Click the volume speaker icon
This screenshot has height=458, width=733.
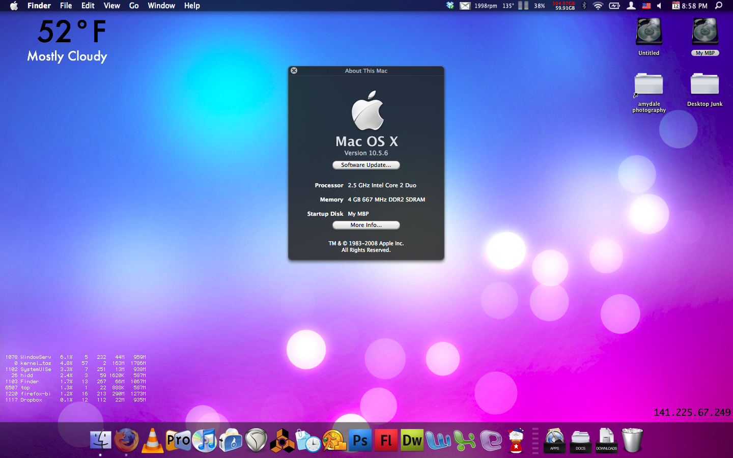[659, 6]
